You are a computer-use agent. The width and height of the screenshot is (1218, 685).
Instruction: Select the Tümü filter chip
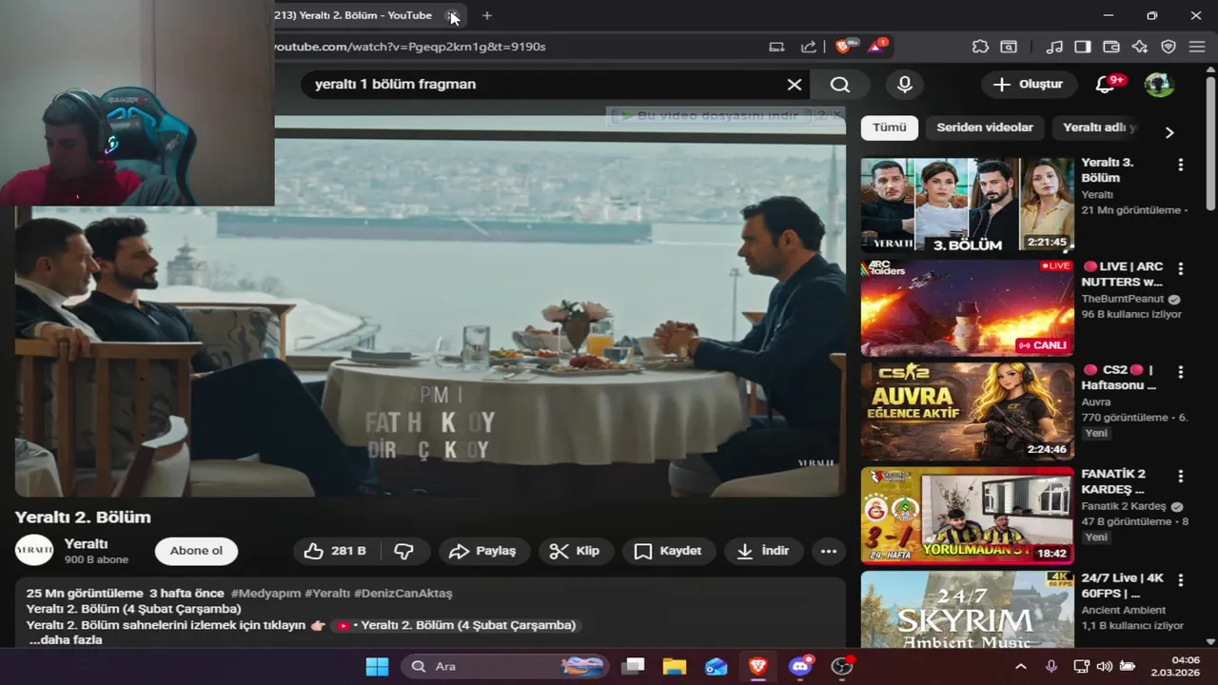click(x=890, y=127)
